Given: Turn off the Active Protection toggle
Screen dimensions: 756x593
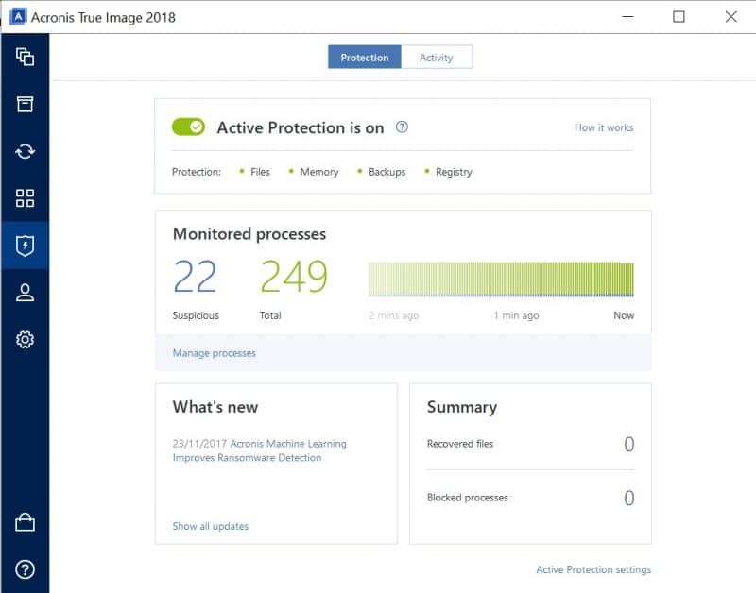Looking at the screenshot, I should (x=188, y=127).
